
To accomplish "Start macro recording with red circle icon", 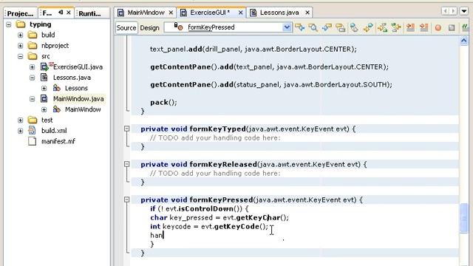I will [x=438, y=28].
